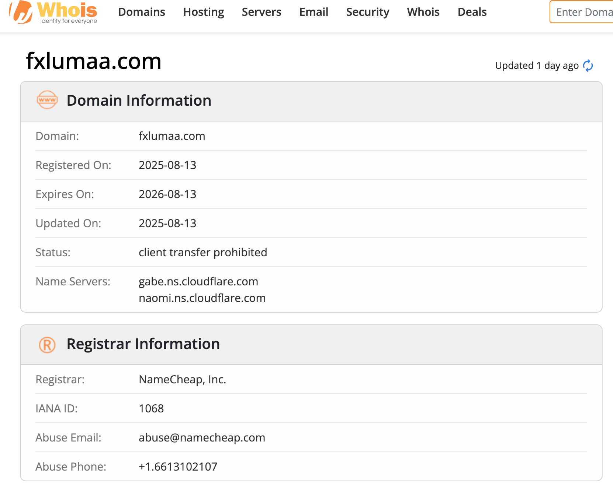Click the Whois logo
Viewport: 613px width, 489px height.
click(53, 12)
